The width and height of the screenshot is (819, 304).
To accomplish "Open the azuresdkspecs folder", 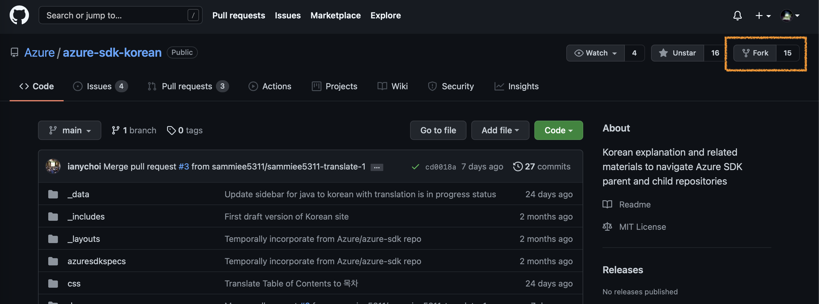I will (x=97, y=261).
